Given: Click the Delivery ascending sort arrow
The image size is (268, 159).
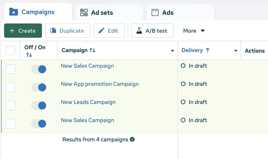Looking at the screenshot, I should point(208,50).
